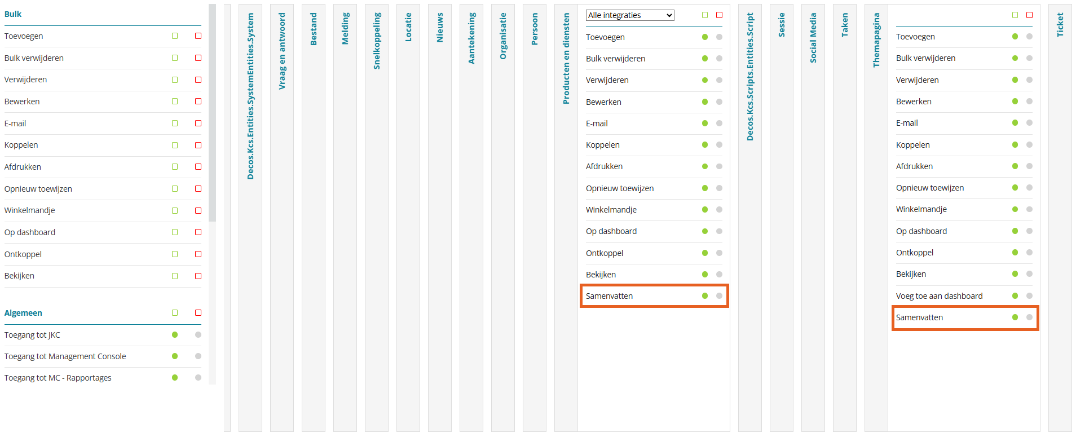
Task: Click red square beside Alle integraties dropdown
Action: coord(719,15)
